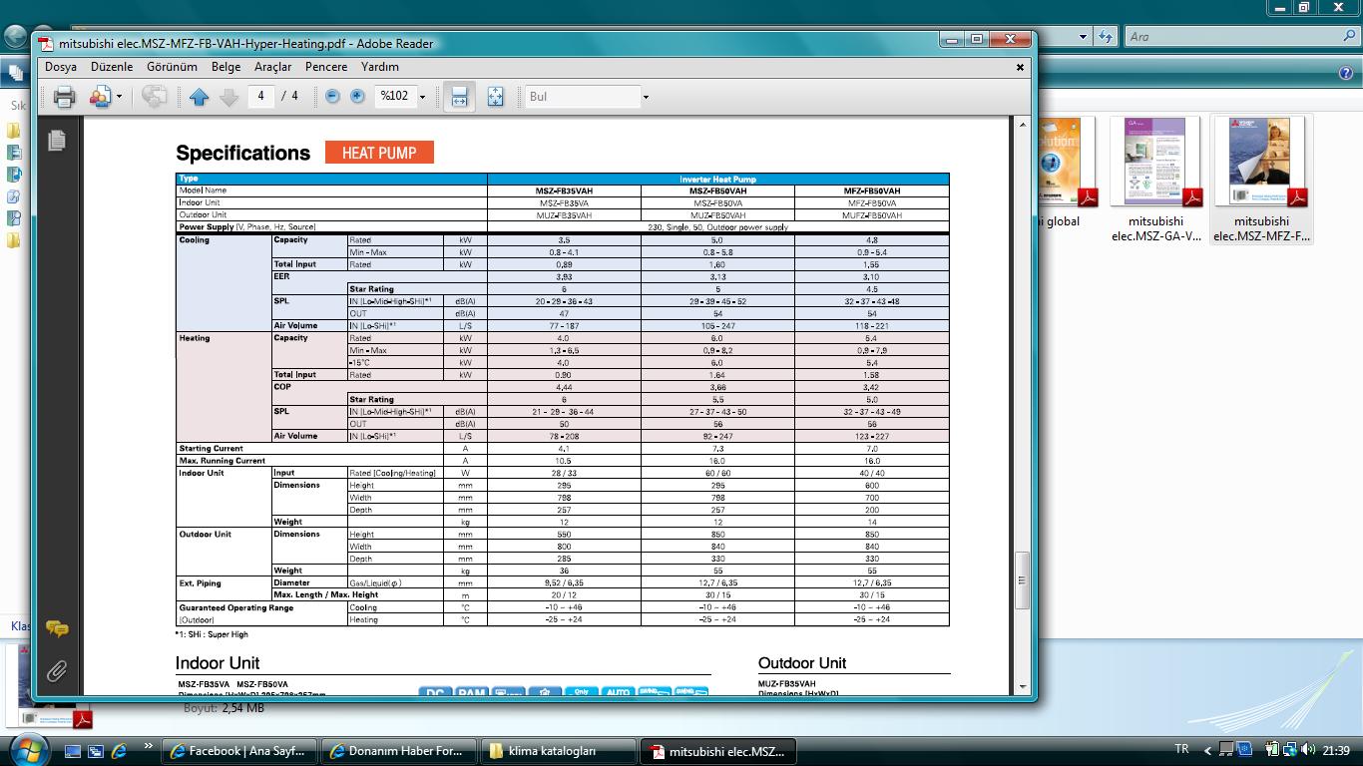This screenshot has width=1363, height=766.
Task: Launch Internet Explorer from quick launch
Action: tap(120, 751)
